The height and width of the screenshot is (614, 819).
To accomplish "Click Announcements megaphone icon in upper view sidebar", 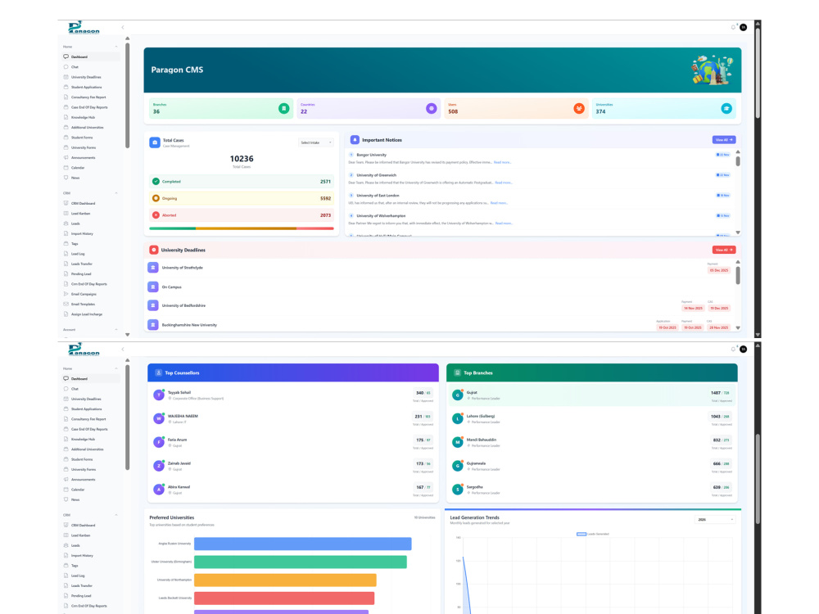I will [66, 158].
